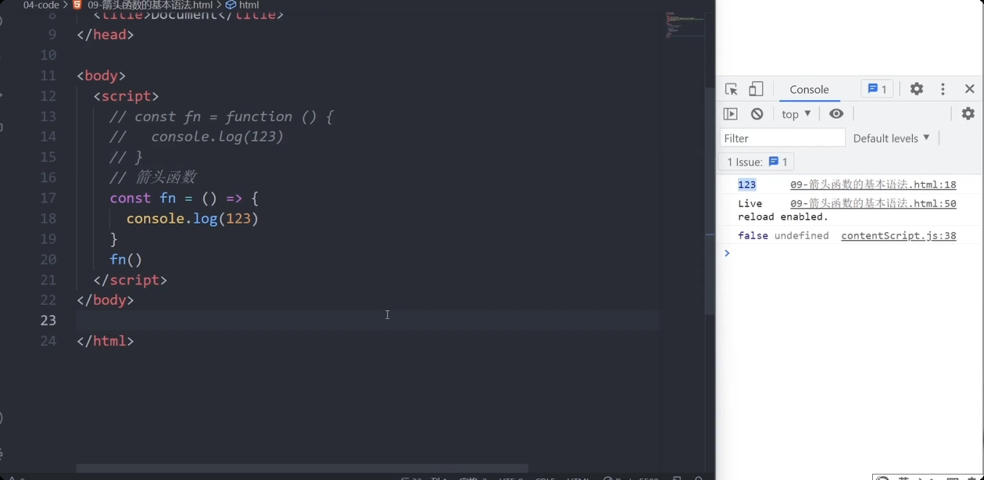The height and width of the screenshot is (480, 984).
Task: Click the html symbol in the breadcrumb
Action: tap(242, 5)
